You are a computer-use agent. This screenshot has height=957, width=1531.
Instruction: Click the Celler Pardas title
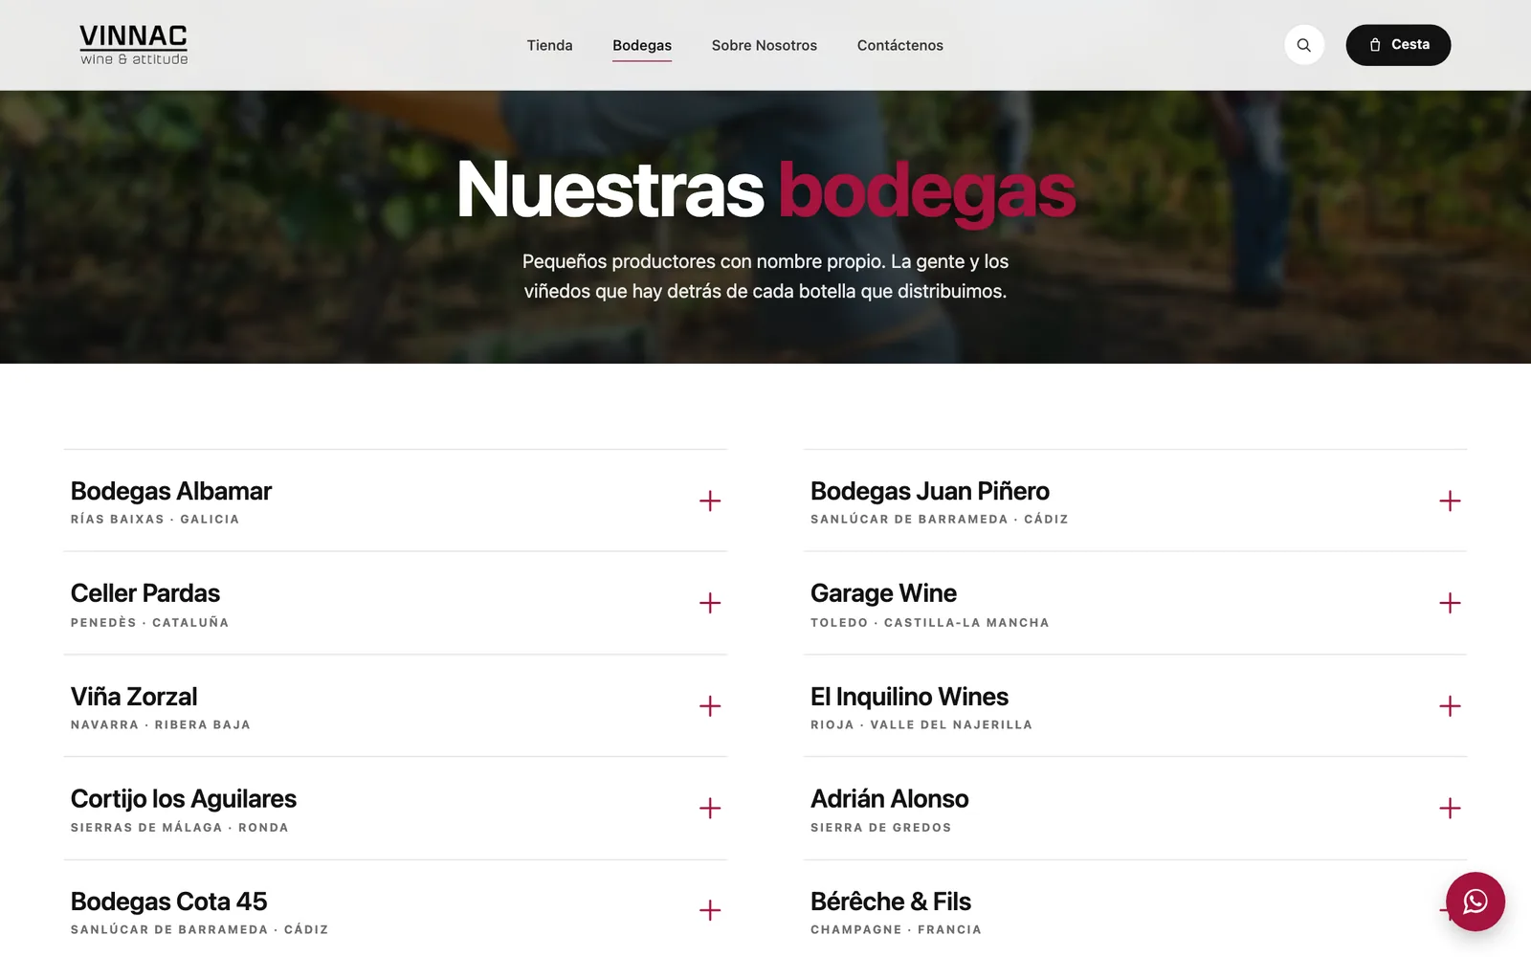pos(145,593)
